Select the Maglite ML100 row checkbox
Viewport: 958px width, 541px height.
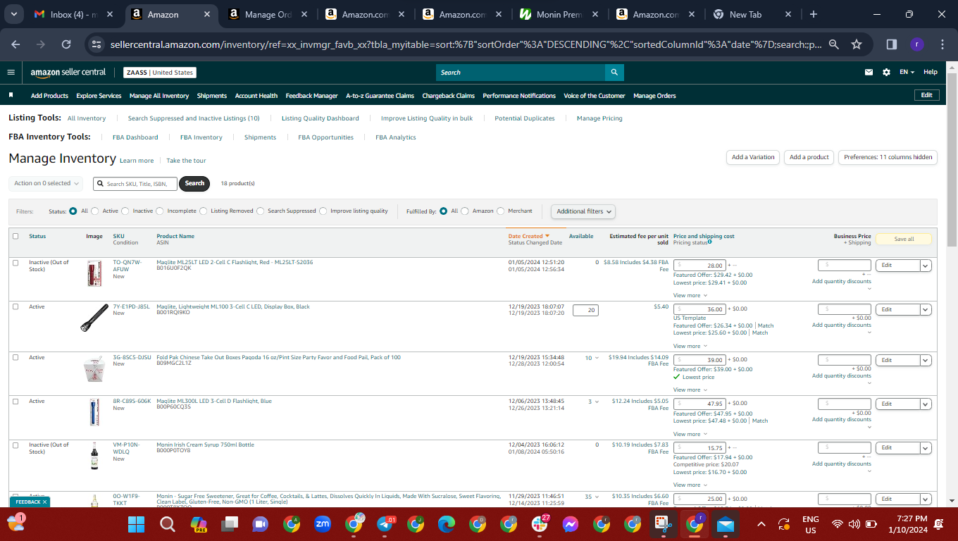click(15, 306)
